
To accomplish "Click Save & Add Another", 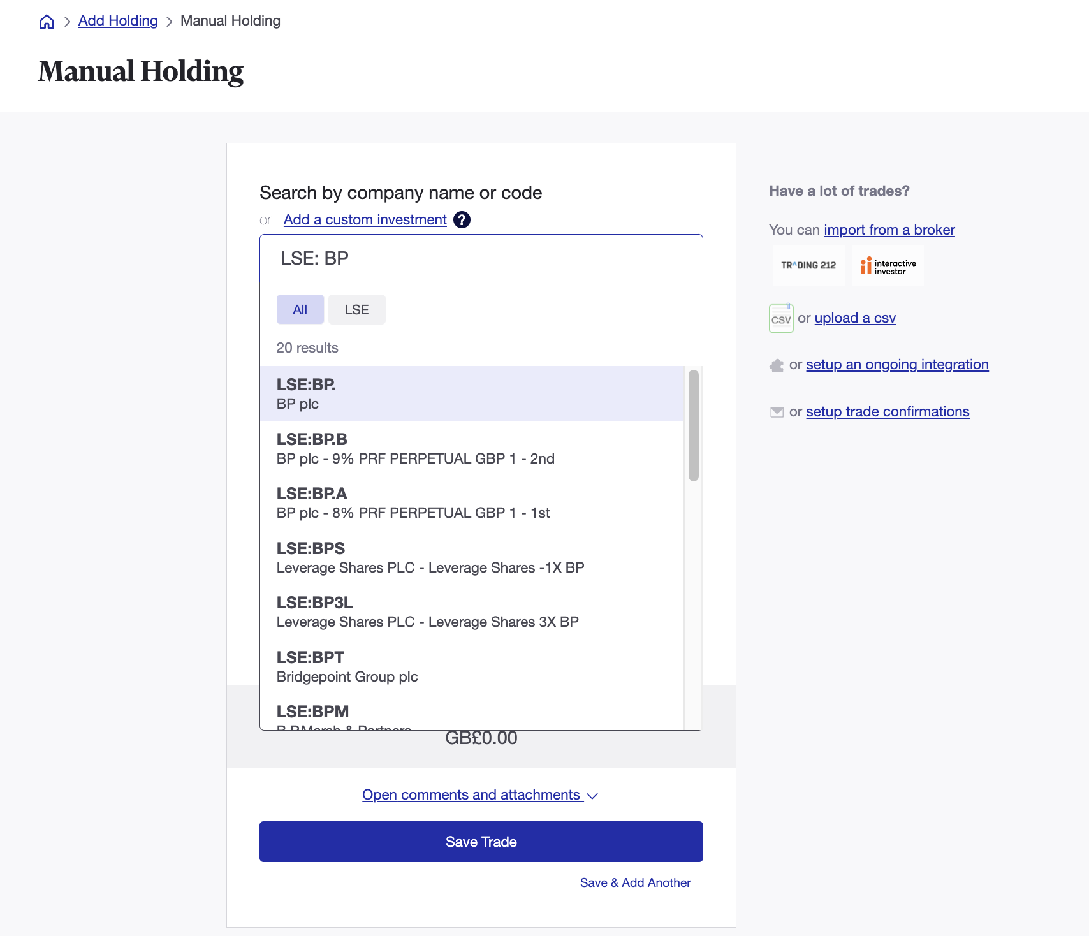I will click(x=634, y=882).
